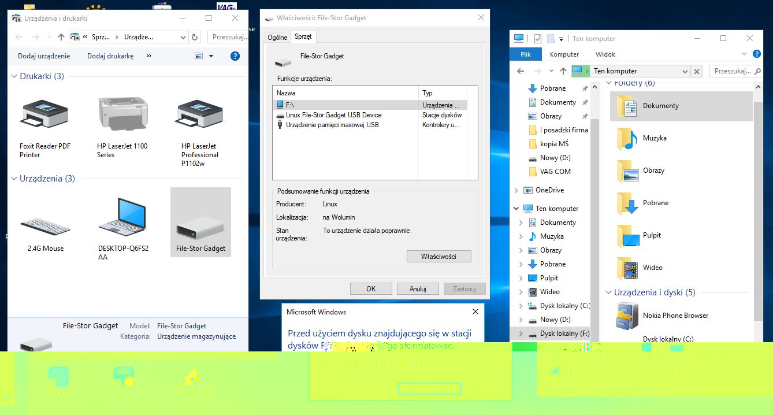Viewport: 773px width, 415px height.
Task: Click OK in the properties dialog
Action: click(371, 288)
